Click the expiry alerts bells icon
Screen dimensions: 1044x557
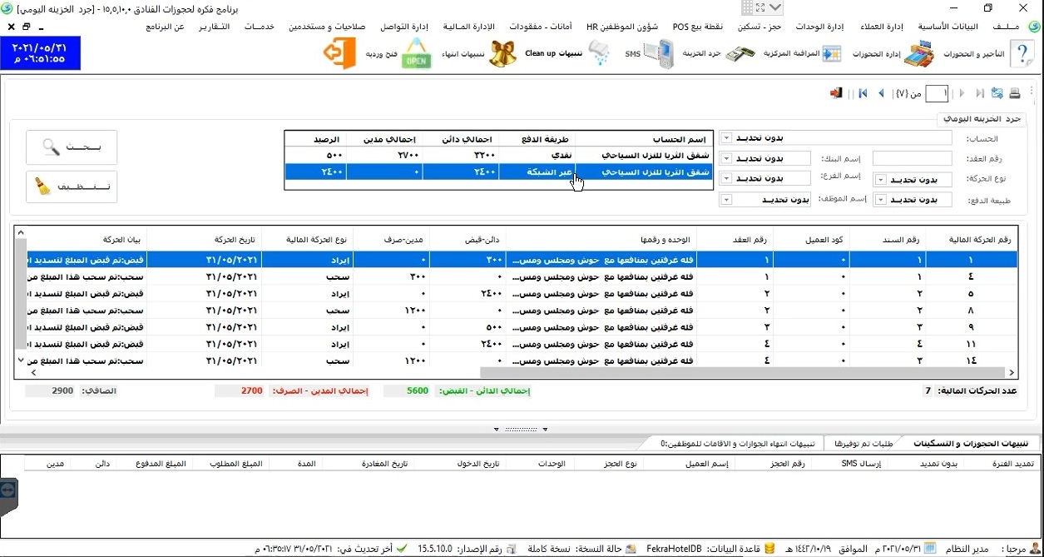click(x=502, y=54)
